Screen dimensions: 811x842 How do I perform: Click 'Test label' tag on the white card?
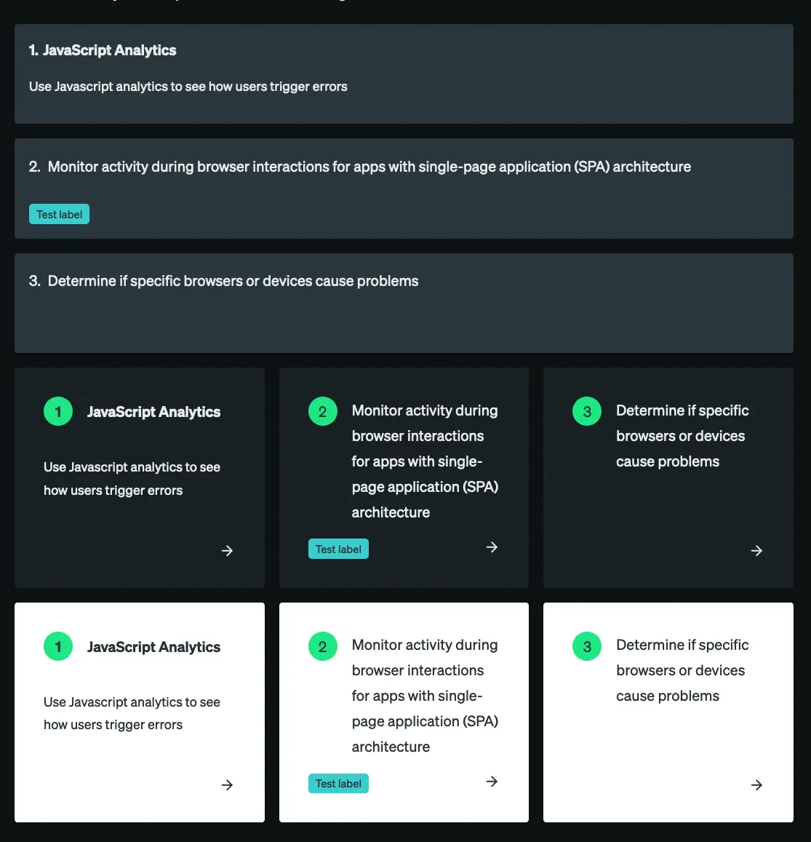pos(338,784)
